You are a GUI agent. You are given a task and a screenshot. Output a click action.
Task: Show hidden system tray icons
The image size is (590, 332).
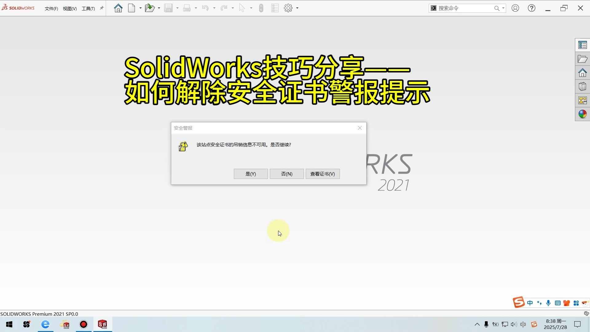click(477, 324)
